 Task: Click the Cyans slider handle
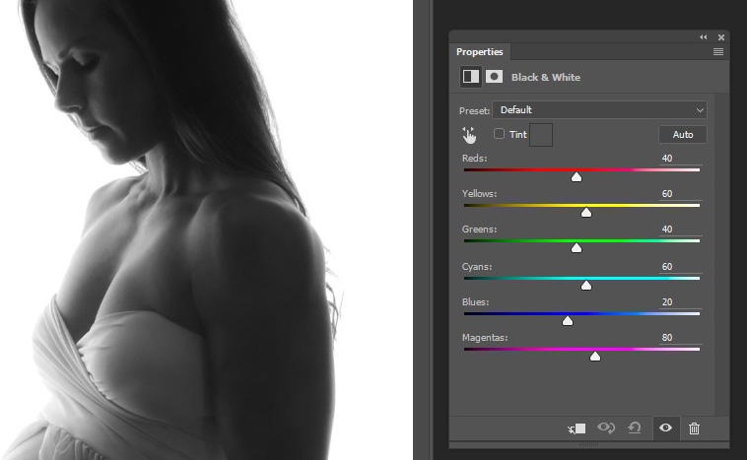coord(586,286)
